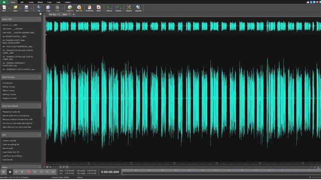Click the overview waveform strip at top
The width and height of the screenshot is (321, 180).
(183, 26)
